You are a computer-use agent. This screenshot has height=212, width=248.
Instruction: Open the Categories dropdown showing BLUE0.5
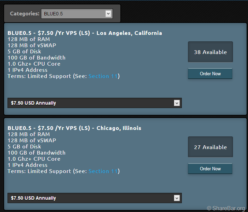click(x=76, y=14)
